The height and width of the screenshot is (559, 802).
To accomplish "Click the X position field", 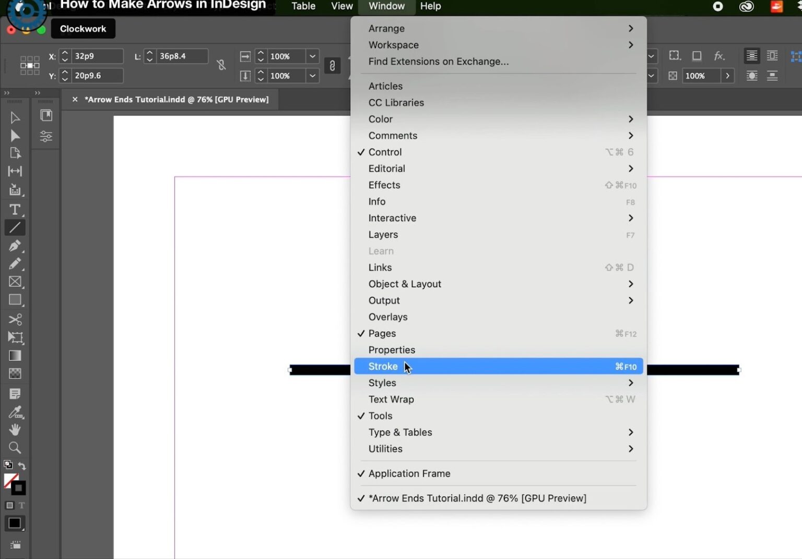I will pos(97,56).
